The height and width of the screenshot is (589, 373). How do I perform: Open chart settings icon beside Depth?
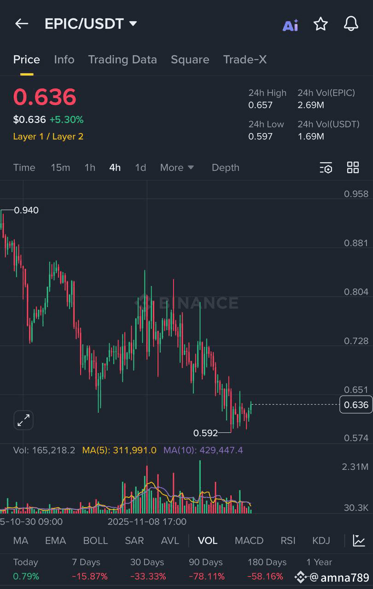tap(326, 168)
